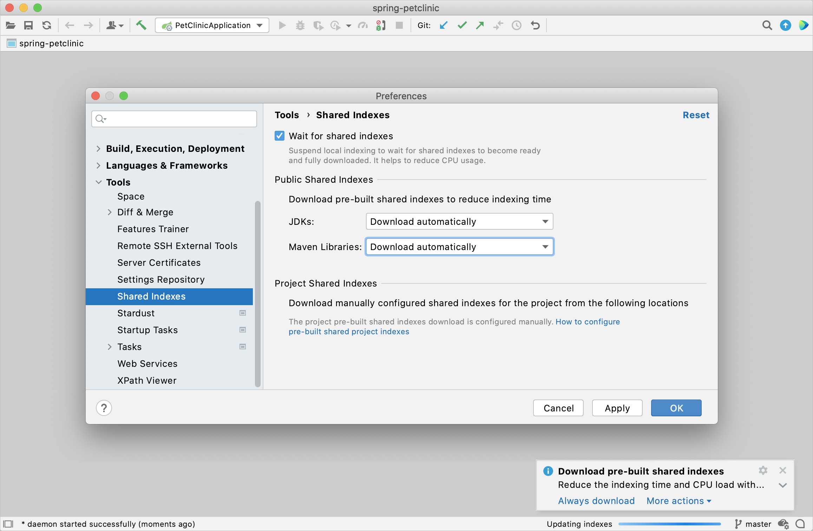Image resolution: width=813 pixels, height=531 pixels.
Task: Commit changes via the Git checkmark icon
Action: (x=461, y=25)
